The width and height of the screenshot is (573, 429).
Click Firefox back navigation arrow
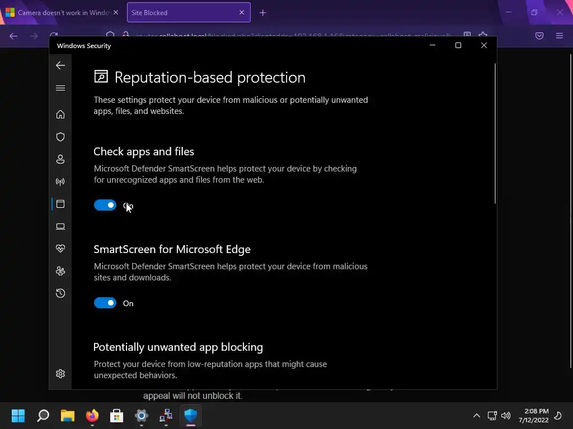[13, 36]
